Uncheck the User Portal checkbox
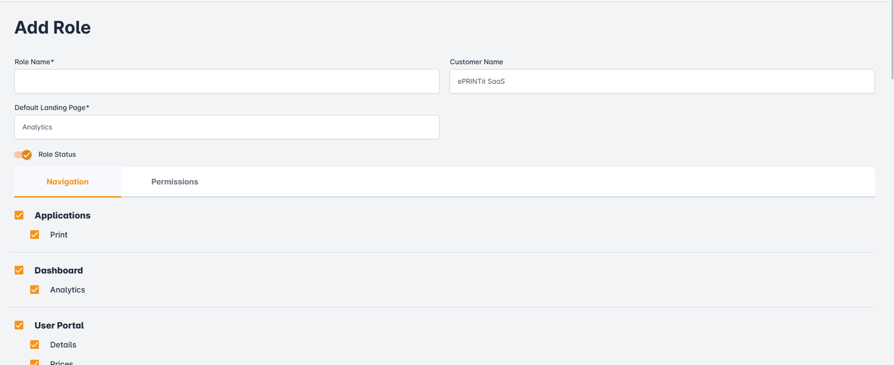894x365 pixels. (19, 325)
